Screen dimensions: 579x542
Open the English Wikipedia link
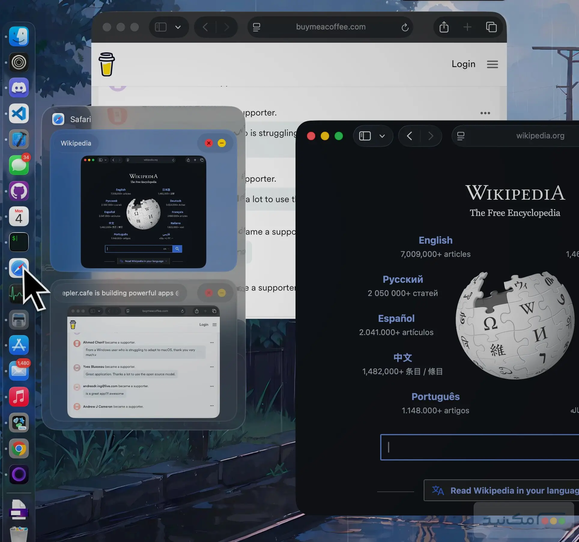(x=435, y=240)
